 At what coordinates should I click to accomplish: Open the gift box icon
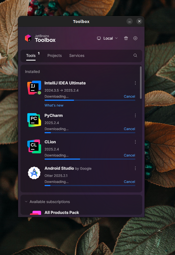[x=126, y=38]
